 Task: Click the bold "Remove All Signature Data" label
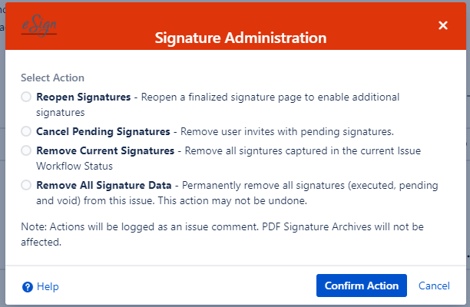point(108,185)
